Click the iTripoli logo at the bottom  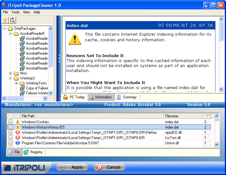click(24, 168)
